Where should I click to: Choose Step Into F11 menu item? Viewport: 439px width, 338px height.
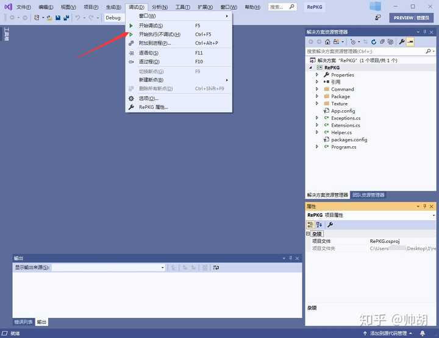179,53
